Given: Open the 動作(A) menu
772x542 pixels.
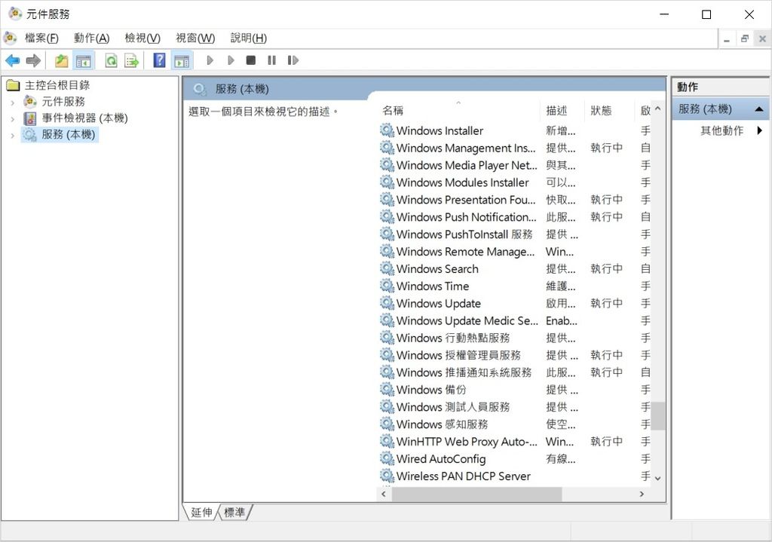Looking at the screenshot, I should click(91, 38).
